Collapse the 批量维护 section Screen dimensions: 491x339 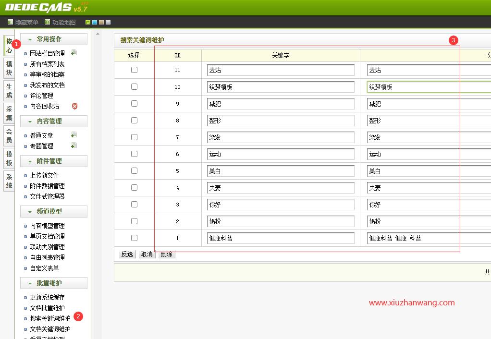pos(54,283)
